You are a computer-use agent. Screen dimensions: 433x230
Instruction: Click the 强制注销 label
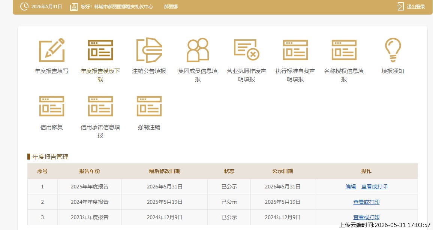[x=149, y=127]
